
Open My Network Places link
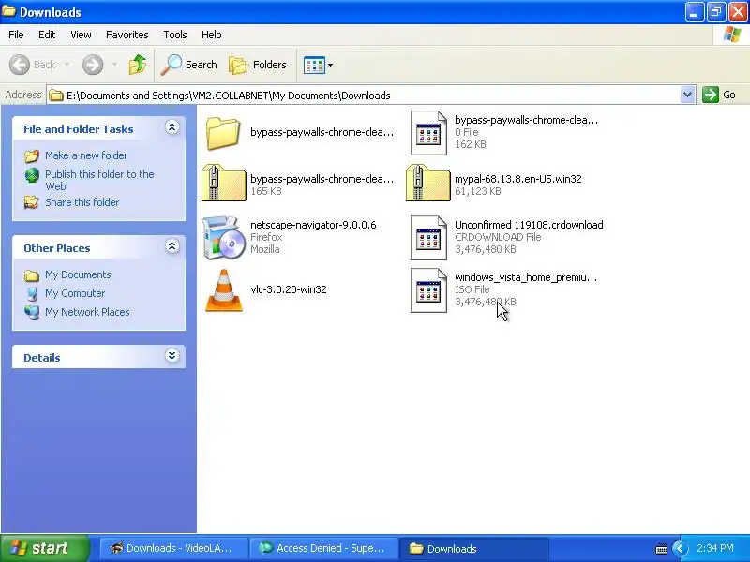(87, 312)
